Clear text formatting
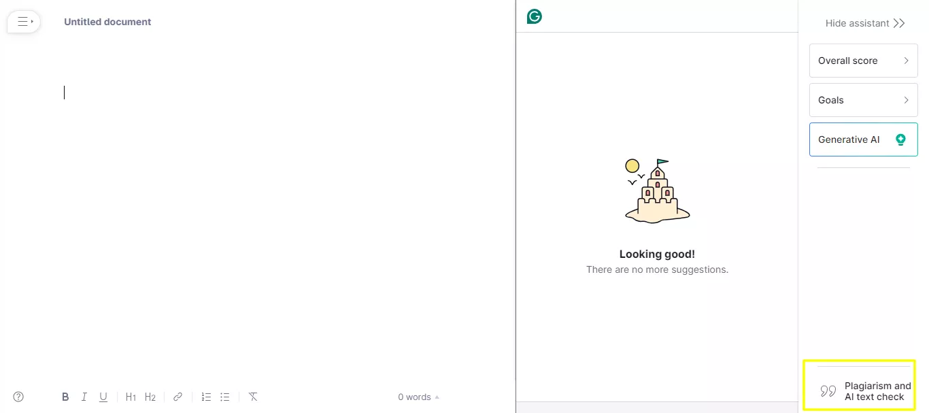Viewport: 929px width, 413px height. pos(252,397)
